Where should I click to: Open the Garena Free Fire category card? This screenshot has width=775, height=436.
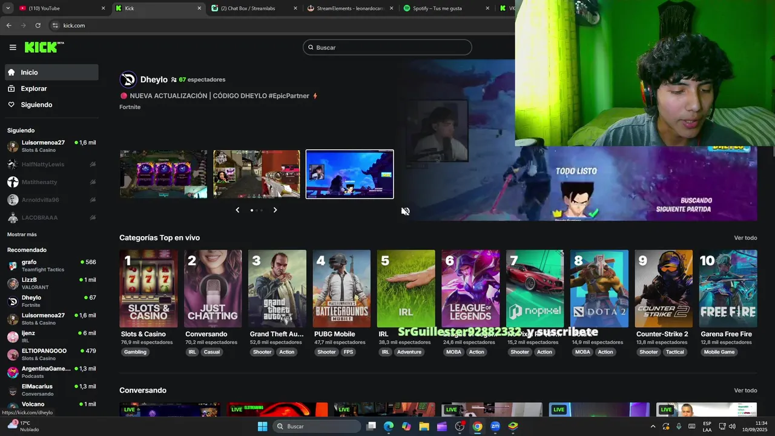(728, 289)
